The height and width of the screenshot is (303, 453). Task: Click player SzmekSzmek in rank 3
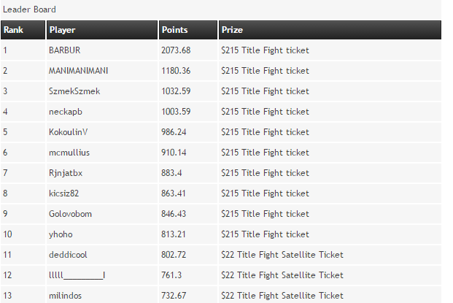point(74,91)
